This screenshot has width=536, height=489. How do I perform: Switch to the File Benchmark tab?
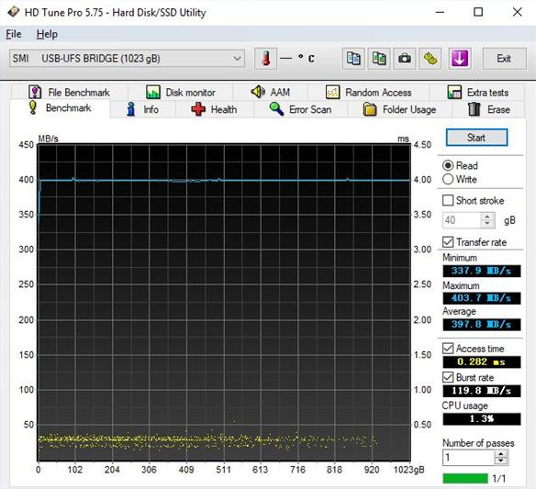[70, 92]
